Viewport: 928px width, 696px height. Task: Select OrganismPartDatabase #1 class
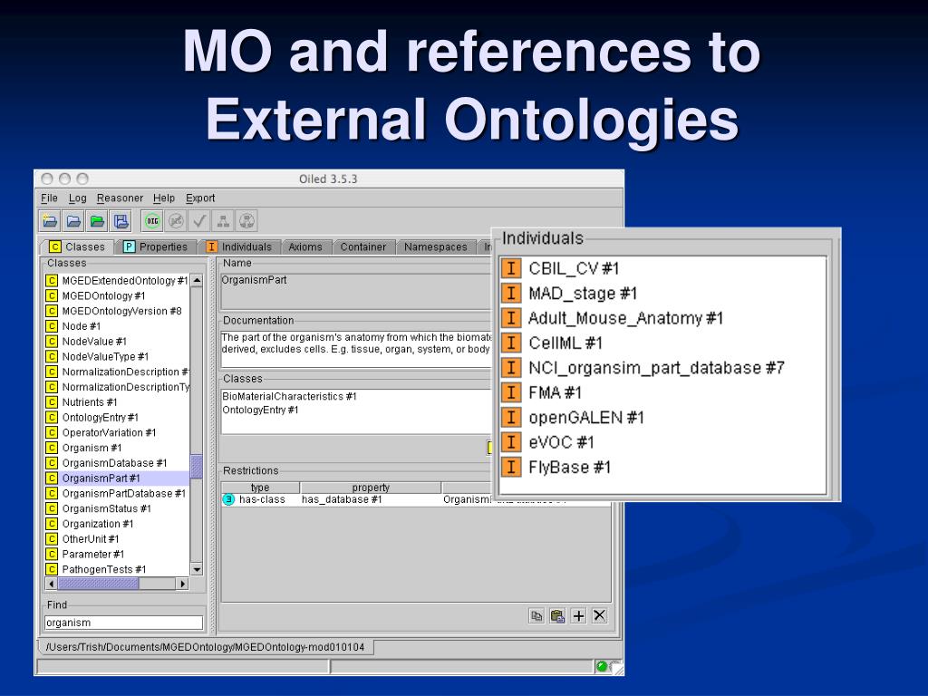(123, 494)
